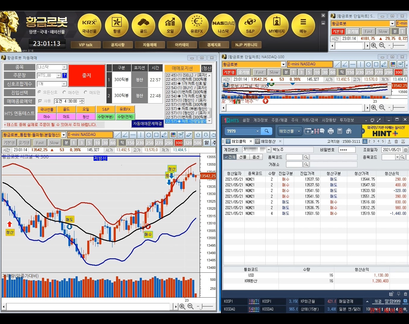Image resolution: width=409 pixels, height=324 pixels.
Task: Expand the 종목 나스닥 dropdown
Action: [x=64, y=67]
